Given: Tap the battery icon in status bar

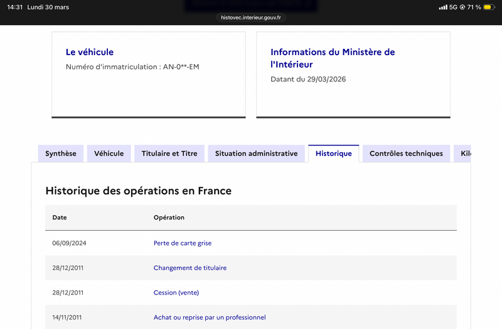Looking at the screenshot, I should tap(488, 8).
